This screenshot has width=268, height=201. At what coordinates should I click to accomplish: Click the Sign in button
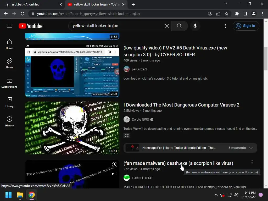pos(246,26)
